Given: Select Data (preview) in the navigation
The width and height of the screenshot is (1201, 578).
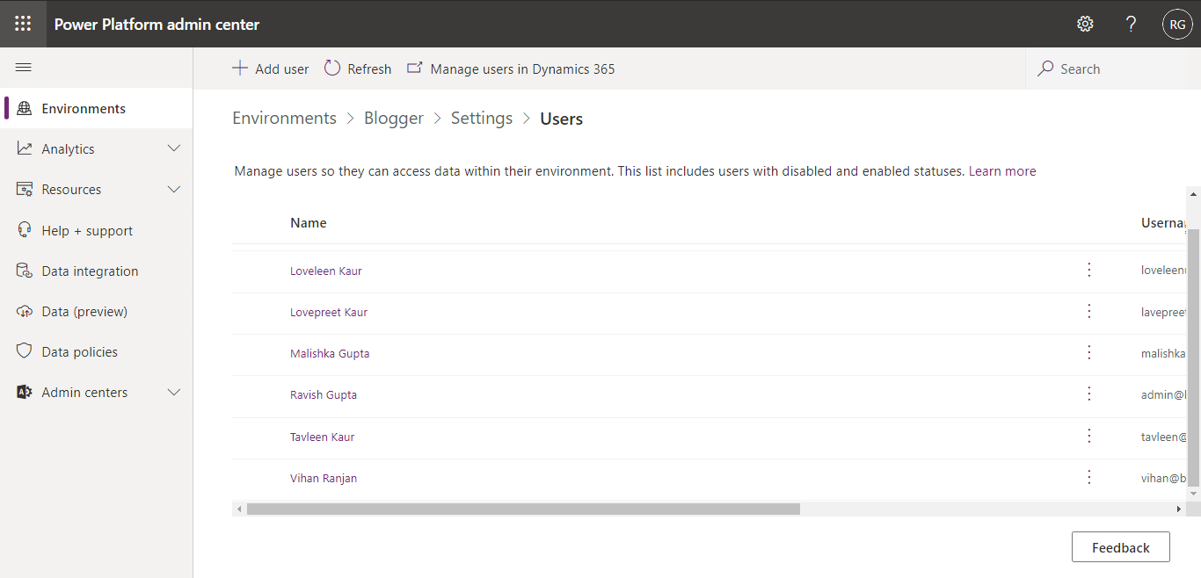Looking at the screenshot, I should (97, 311).
